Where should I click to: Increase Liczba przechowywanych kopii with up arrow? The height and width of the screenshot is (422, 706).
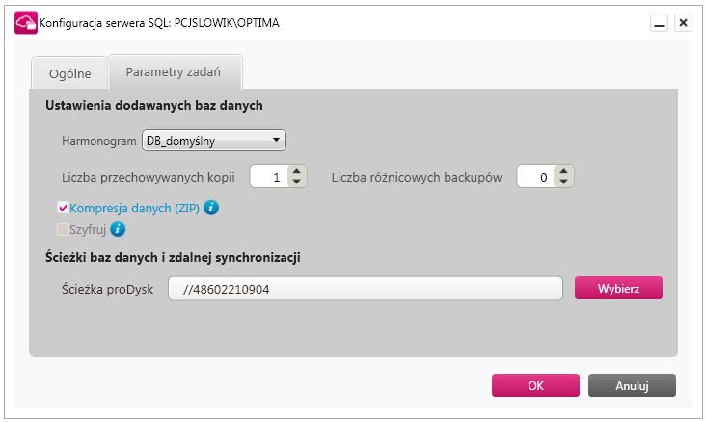297,171
